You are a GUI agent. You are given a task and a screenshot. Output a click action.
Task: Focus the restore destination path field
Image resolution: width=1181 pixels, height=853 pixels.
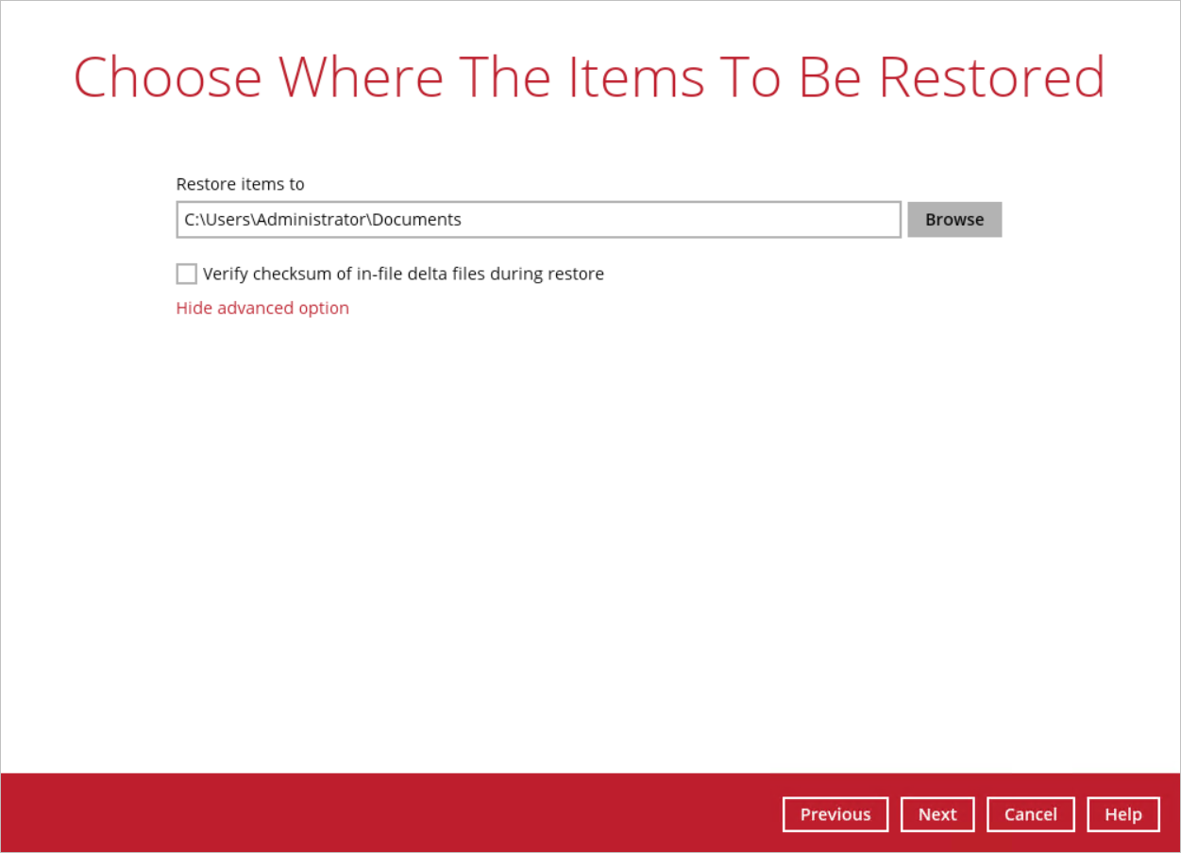[538, 219]
